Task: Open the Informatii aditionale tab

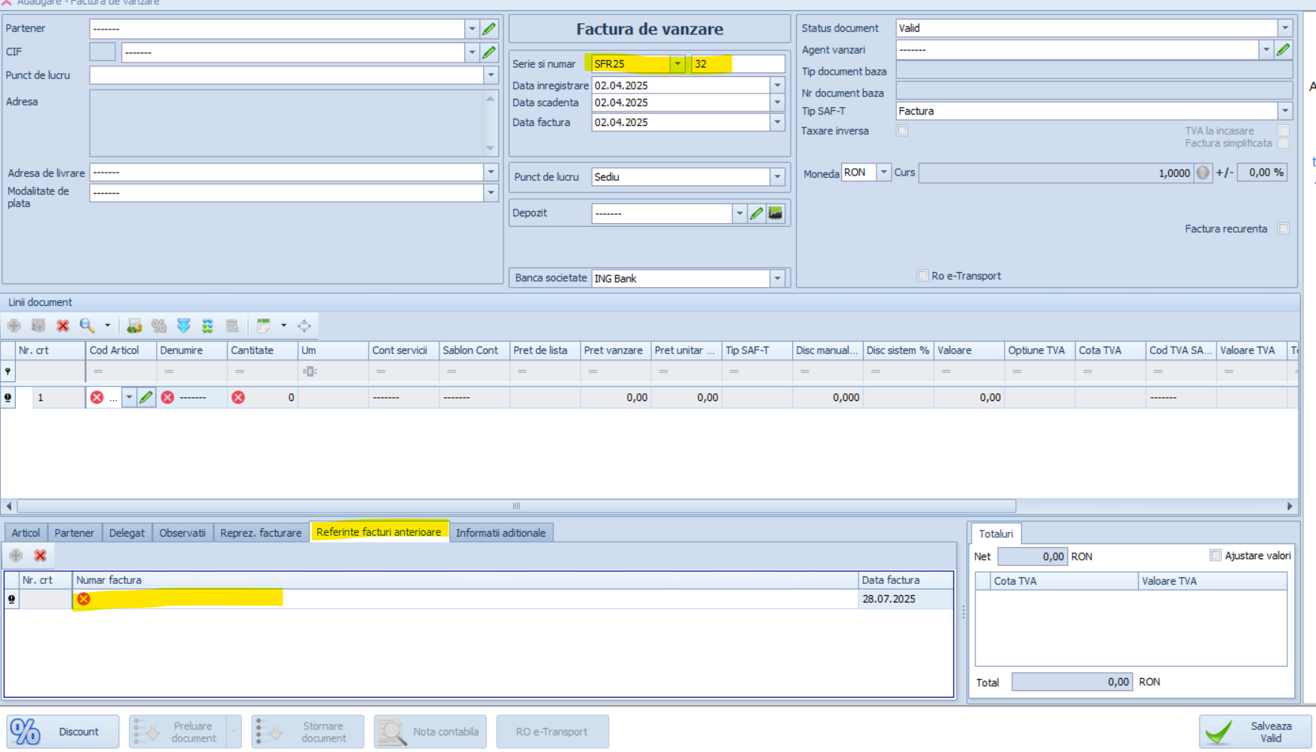Action: click(500, 533)
